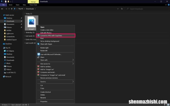
Task: Go up one folder level arrow
Action: [12, 9]
